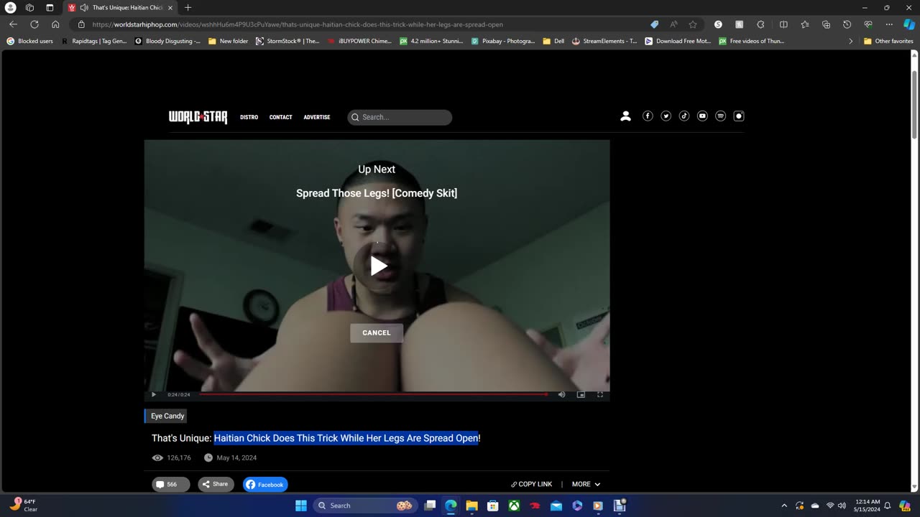Open the ADVERTISE page link

(316, 117)
